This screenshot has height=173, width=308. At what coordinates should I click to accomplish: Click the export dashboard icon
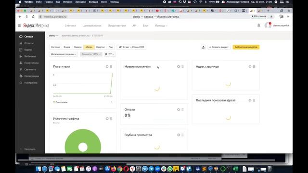(203, 47)
